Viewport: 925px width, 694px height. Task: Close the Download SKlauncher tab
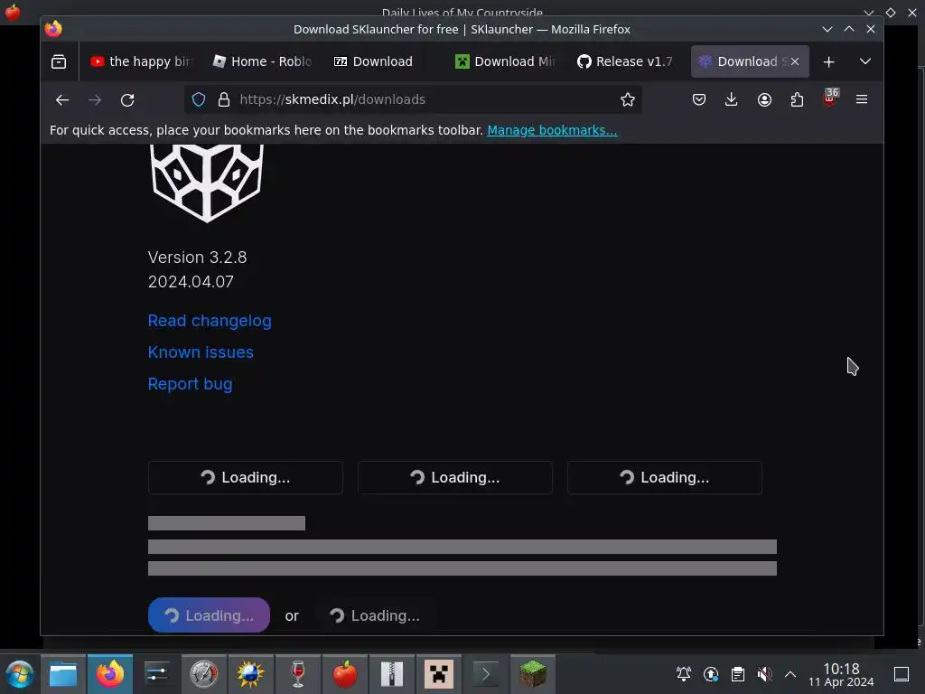(795, 61)
